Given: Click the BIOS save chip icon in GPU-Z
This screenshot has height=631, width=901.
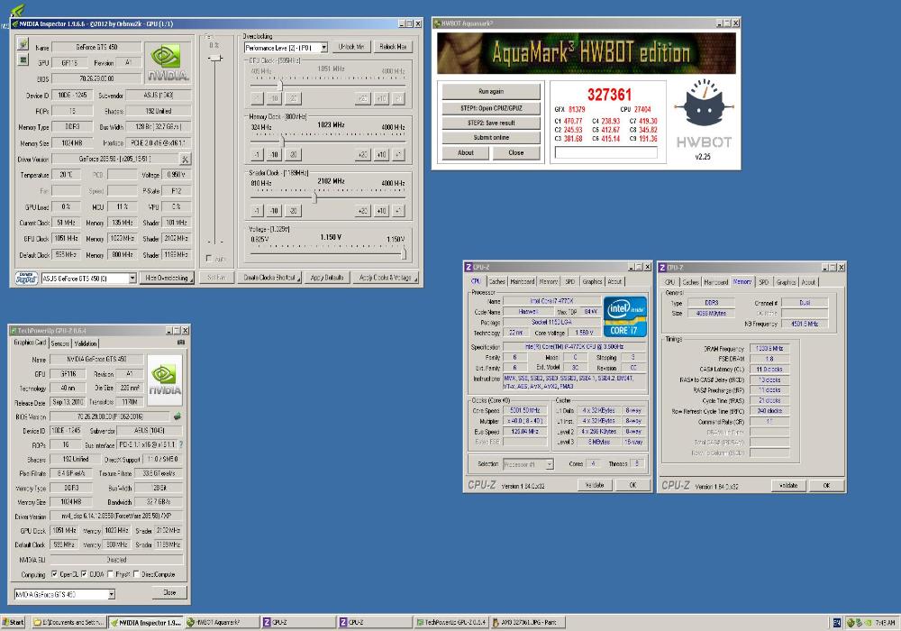Looking at the screenshot, I should pyautogui.click(x=177, y=416).
